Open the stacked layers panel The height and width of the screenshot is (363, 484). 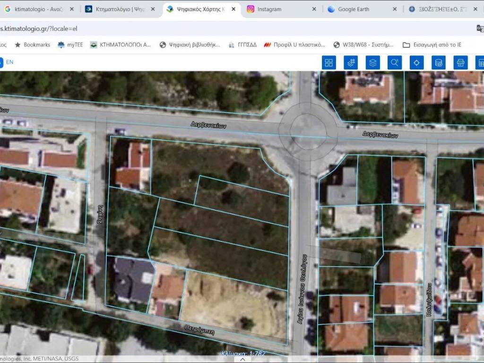373,62
